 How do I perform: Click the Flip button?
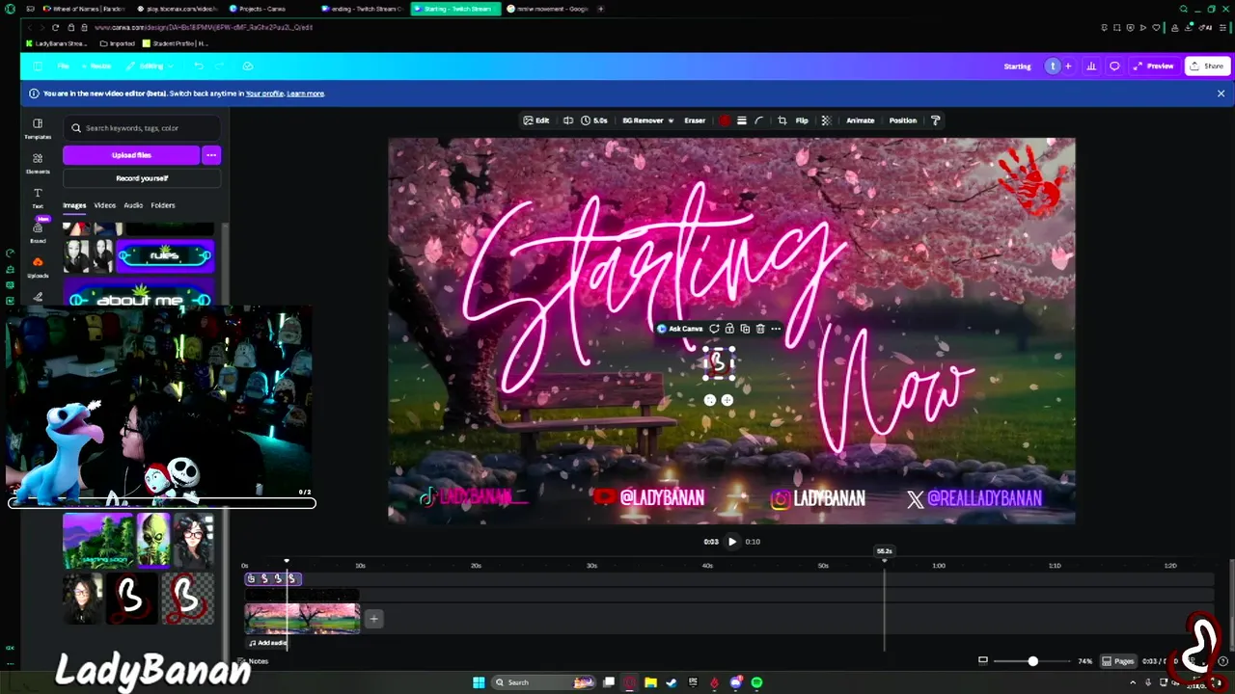point(802,120)
